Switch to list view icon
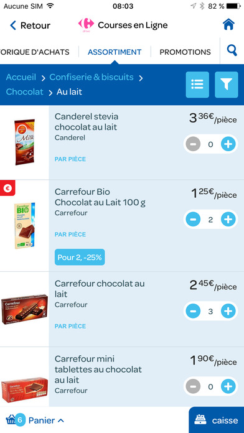The width and height of the screenshot is (244, 433). [x=197, y=85]
